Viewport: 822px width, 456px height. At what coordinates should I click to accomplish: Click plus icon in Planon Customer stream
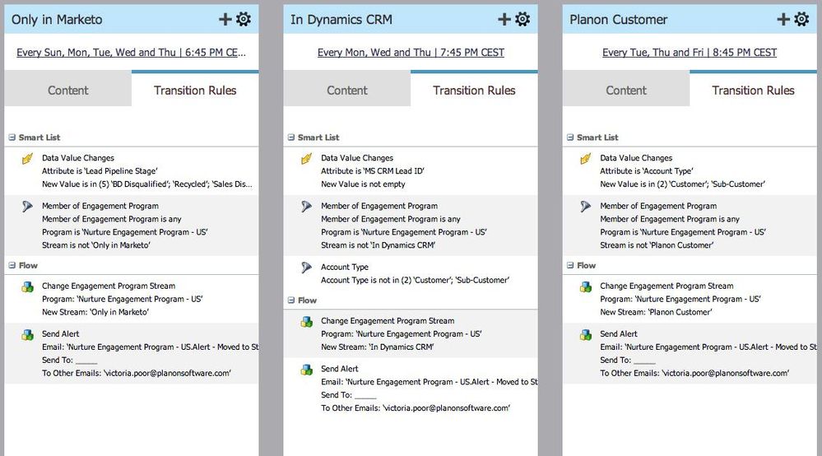coord(783,20)
